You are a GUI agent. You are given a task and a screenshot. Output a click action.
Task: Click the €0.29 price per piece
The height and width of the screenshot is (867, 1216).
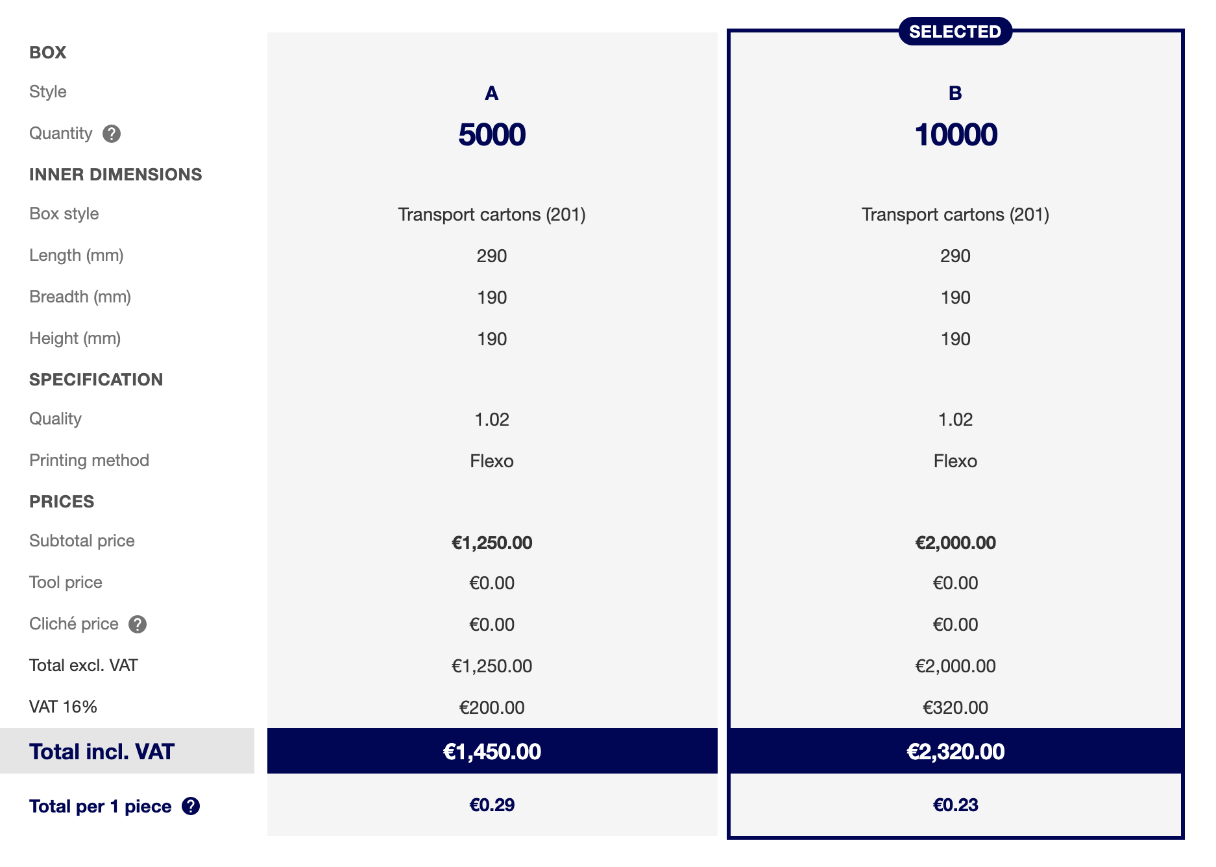492,805
